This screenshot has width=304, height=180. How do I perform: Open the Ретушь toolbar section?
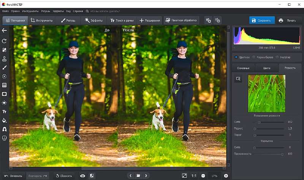pyautogui.click(x=68, y=21)
